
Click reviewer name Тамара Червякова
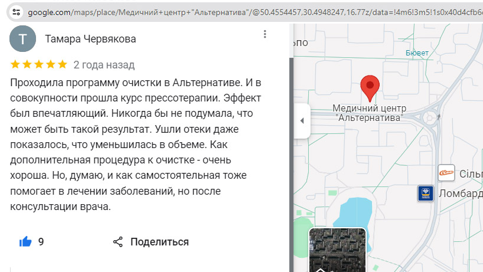point(90,39)
